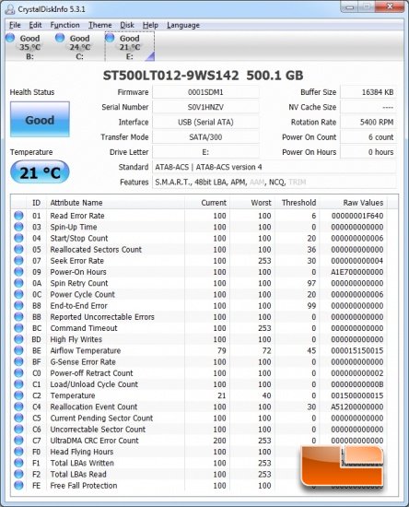Click the status icon for Load/Unload Cycle Count
The image size is (409, 507).
tap(18, 384)
